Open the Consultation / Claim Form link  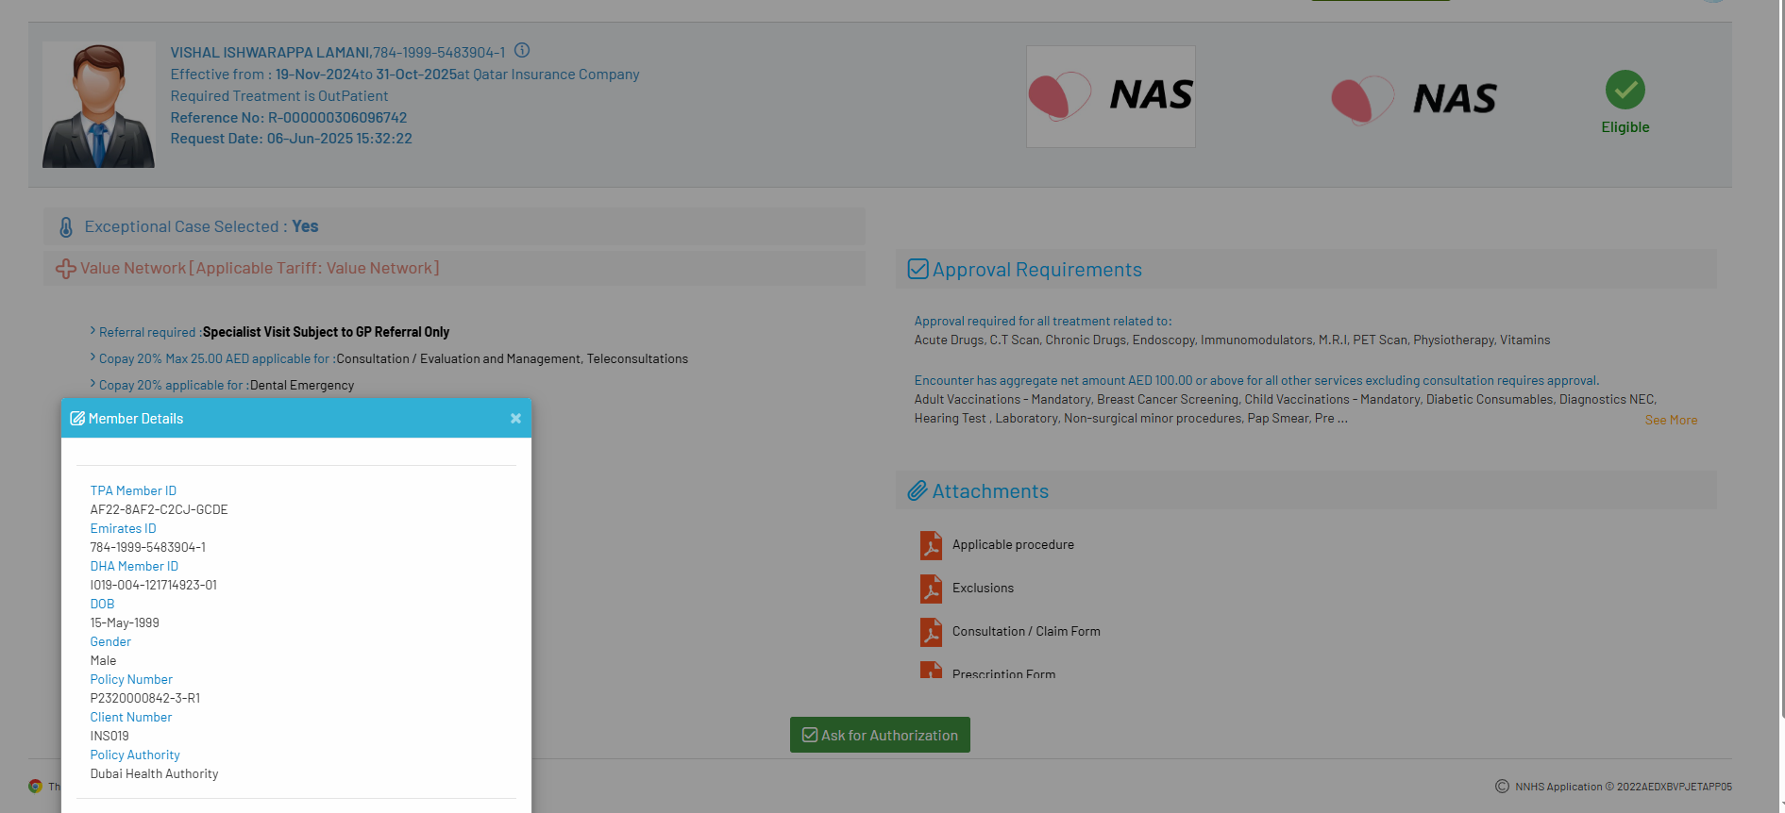point(1026,632)
